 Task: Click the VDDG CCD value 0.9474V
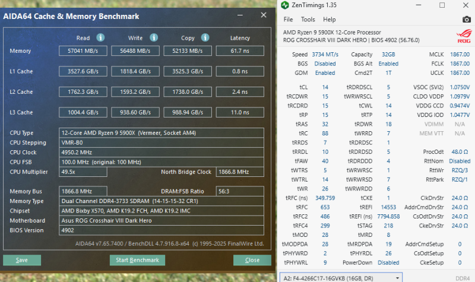coord(460,106)
